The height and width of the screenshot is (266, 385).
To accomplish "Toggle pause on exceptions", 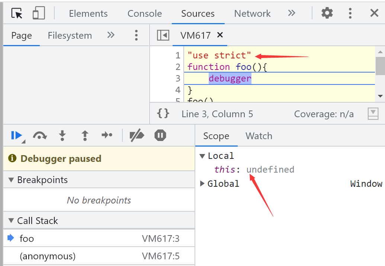I will [x=160, y=135].
